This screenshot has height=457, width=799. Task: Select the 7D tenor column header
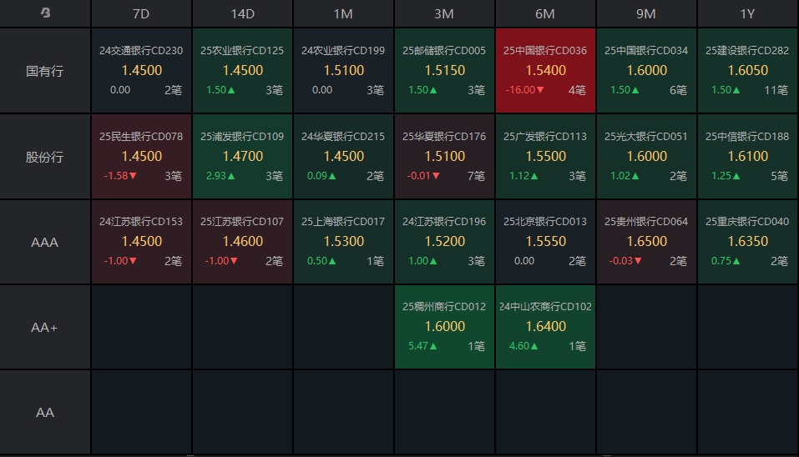pyautogui.click(x=141, y=13)
